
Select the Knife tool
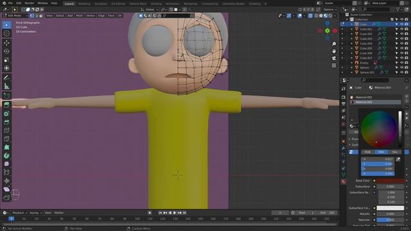click(6, 139)
